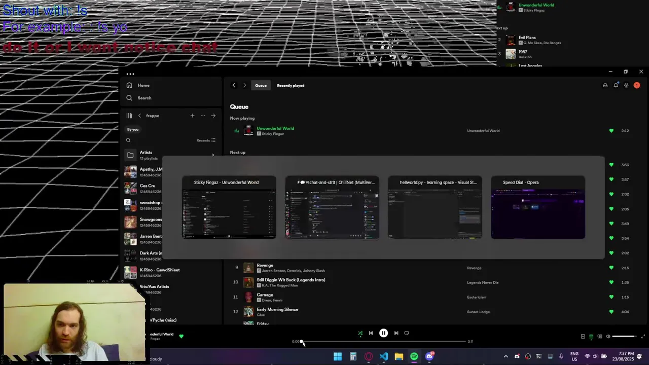Open Spotify inbox tray icon

click(605, 85)
